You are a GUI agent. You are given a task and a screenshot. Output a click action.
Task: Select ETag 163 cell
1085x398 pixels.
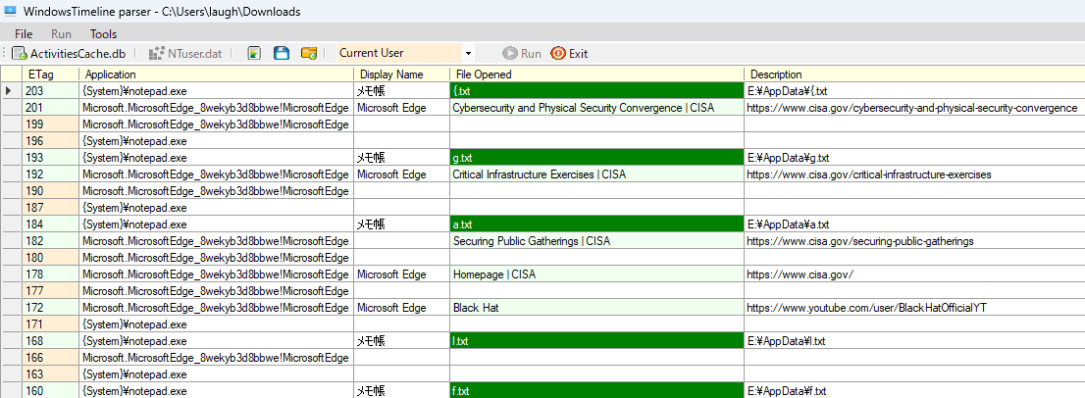click(x=51, y=373)
